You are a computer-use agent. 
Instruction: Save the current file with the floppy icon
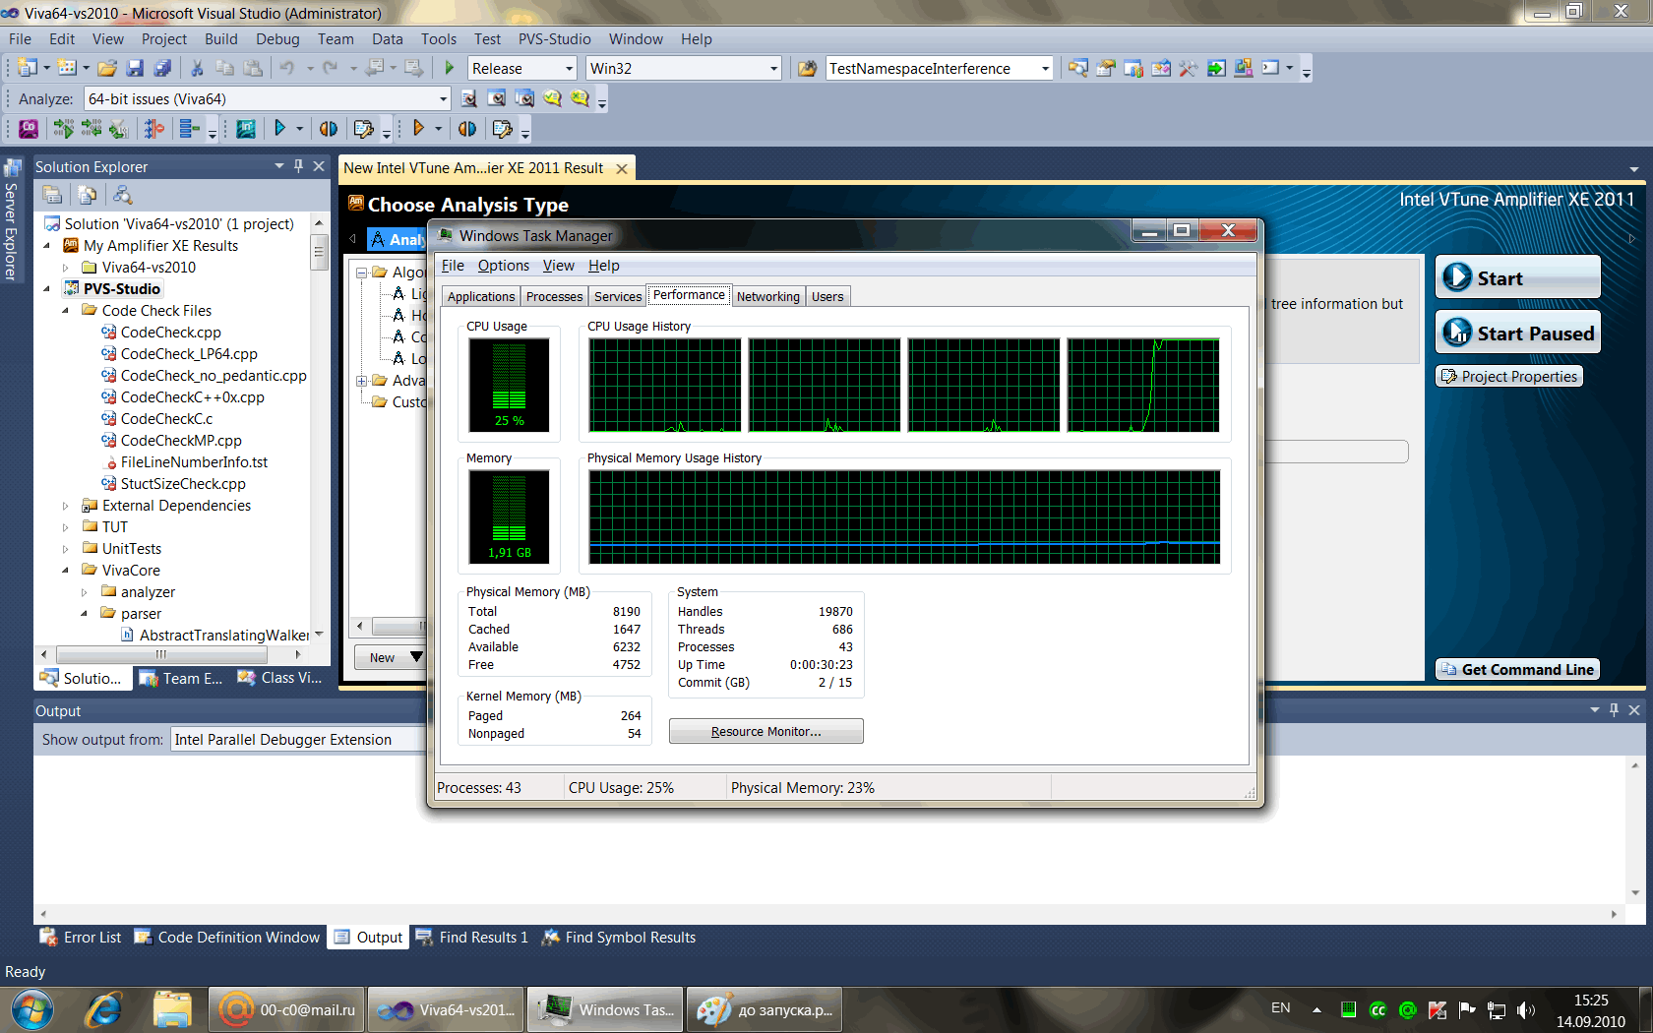(135, 68)
